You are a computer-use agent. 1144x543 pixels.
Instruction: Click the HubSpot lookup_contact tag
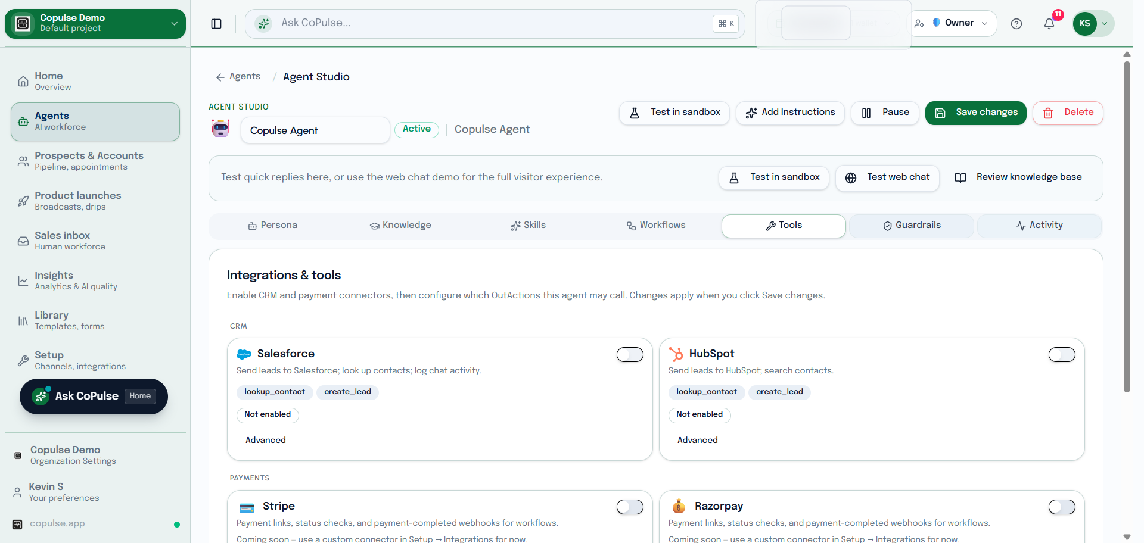(x=707, y=392)
